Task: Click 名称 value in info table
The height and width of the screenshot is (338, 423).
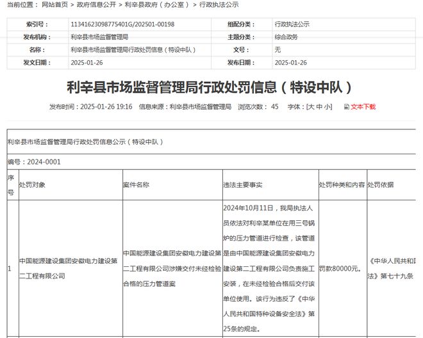Action: [133, 50]
